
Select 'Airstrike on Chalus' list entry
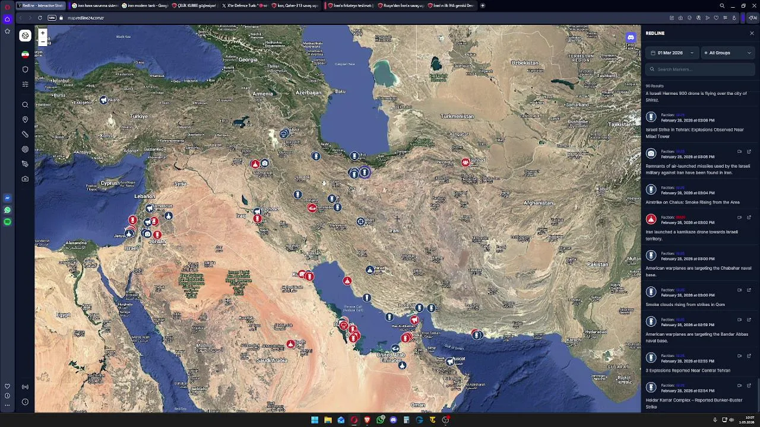[x=699, y=194]
